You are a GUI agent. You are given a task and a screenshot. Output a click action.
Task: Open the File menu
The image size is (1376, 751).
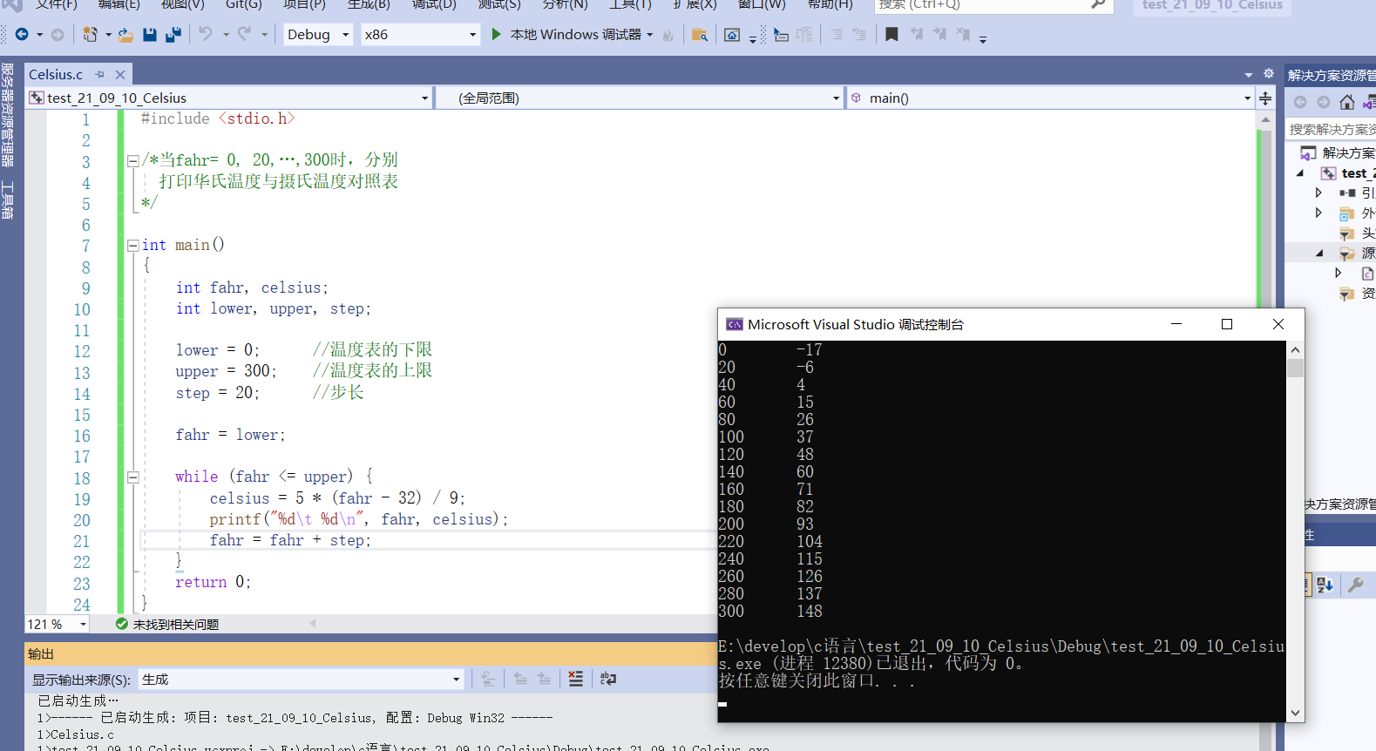pos(57,4)
